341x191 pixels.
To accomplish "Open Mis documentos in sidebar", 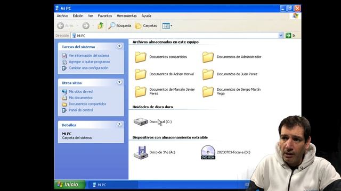I will point(80,98).
